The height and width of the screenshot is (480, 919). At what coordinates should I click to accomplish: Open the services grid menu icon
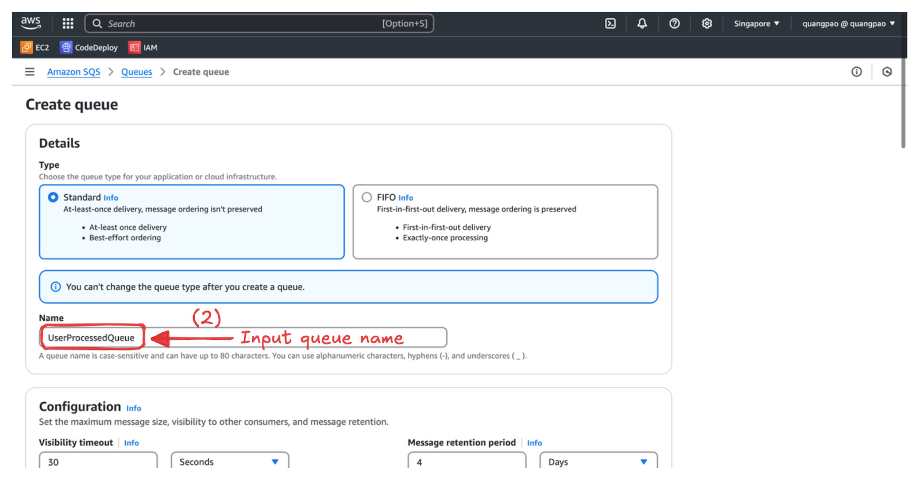click(x=68, y=24)
